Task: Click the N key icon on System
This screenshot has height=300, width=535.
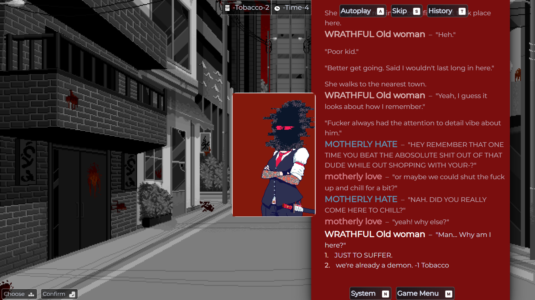Action: tap(385, 294)
